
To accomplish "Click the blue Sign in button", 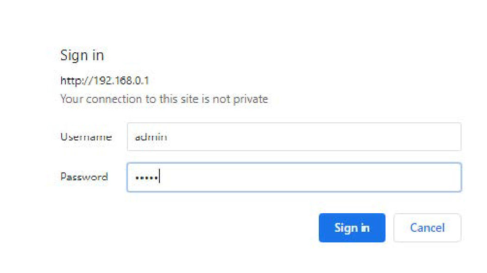I will coord(352,228).
